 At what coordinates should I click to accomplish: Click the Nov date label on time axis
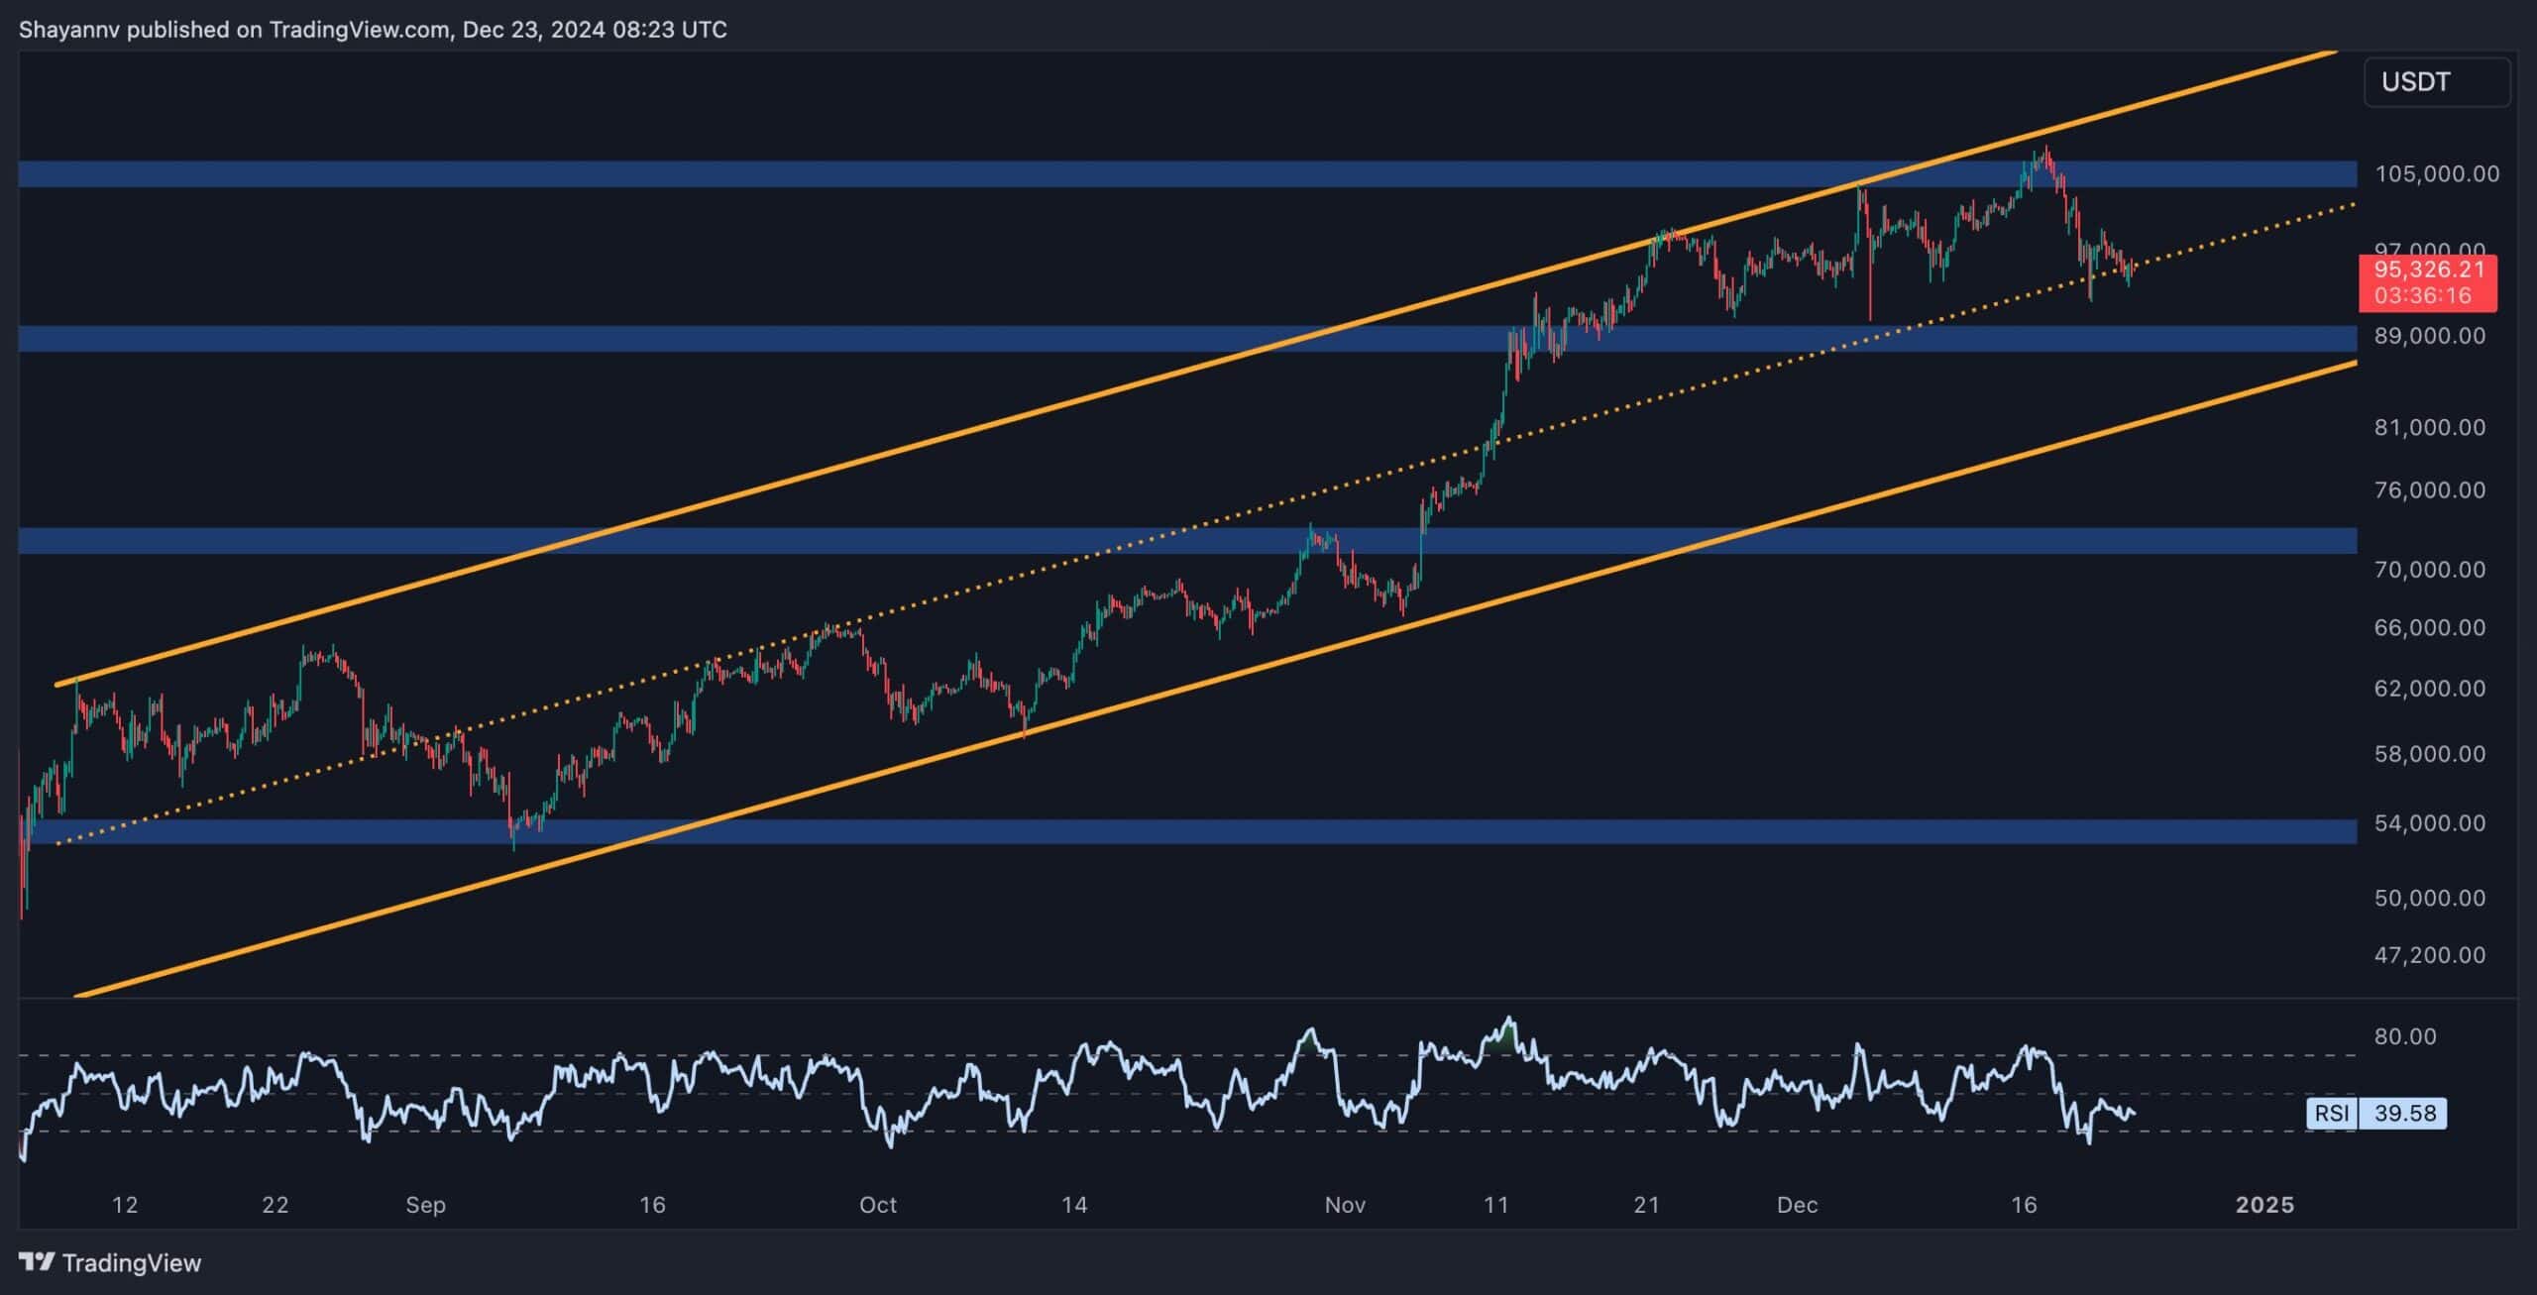point(1345,1205)
